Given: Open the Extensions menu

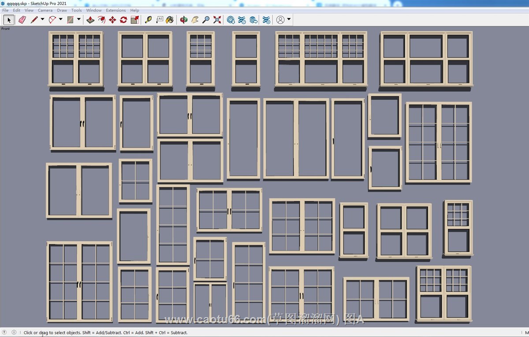Looking at the screenshot, I should coord(116,10).
